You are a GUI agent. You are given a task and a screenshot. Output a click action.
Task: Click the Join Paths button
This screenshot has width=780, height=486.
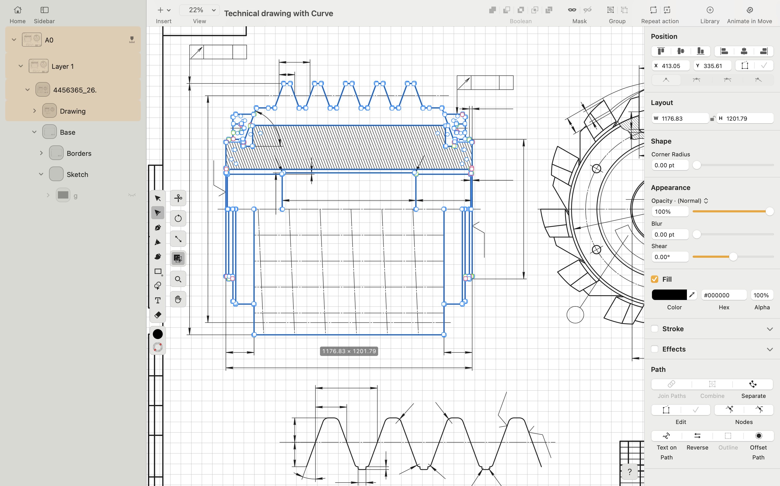click(671, 384)
